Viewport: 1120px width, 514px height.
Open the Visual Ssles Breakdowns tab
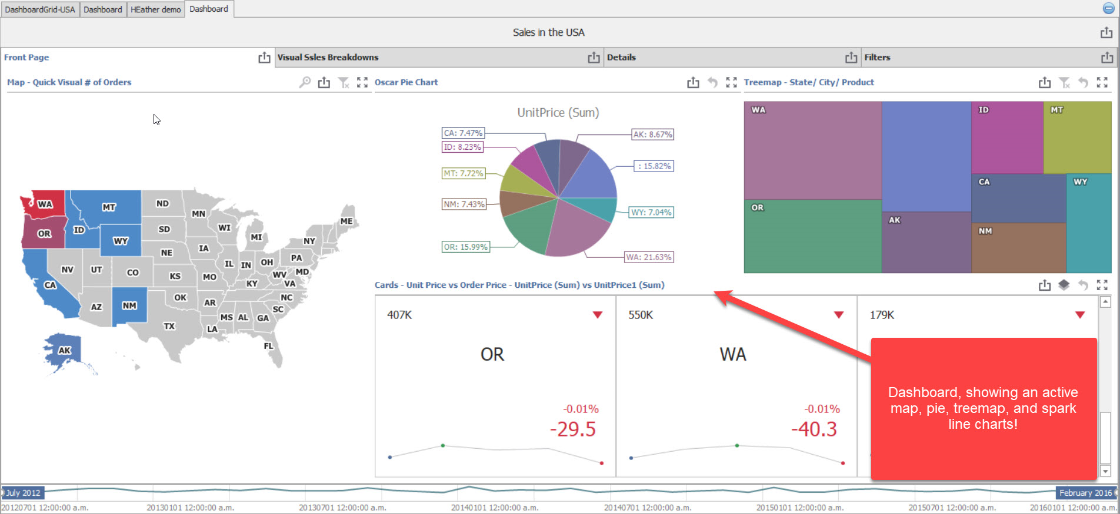328,58
